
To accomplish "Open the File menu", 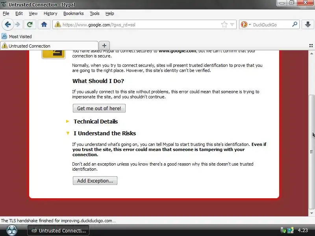I will [x=6, y=13].
